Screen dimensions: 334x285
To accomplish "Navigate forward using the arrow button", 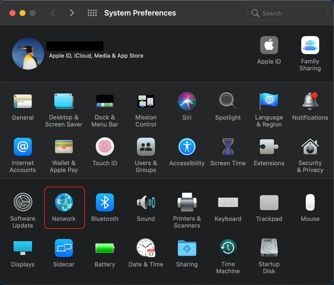I will 72,13.
